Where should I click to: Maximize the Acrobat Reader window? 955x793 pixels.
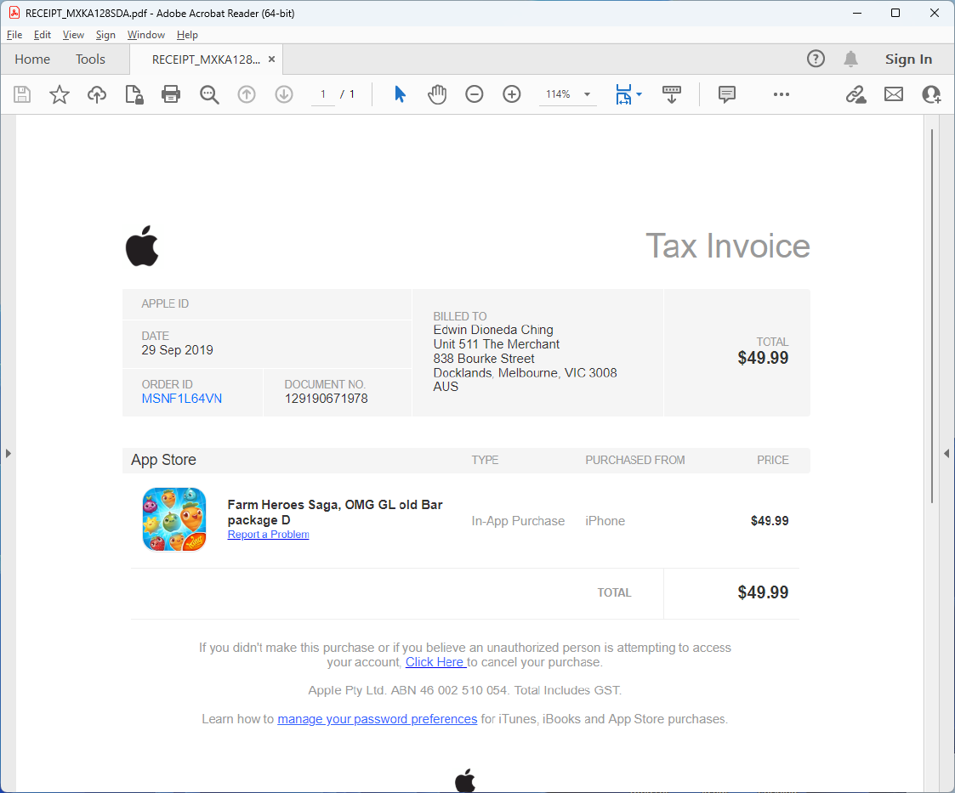point(895,13)
